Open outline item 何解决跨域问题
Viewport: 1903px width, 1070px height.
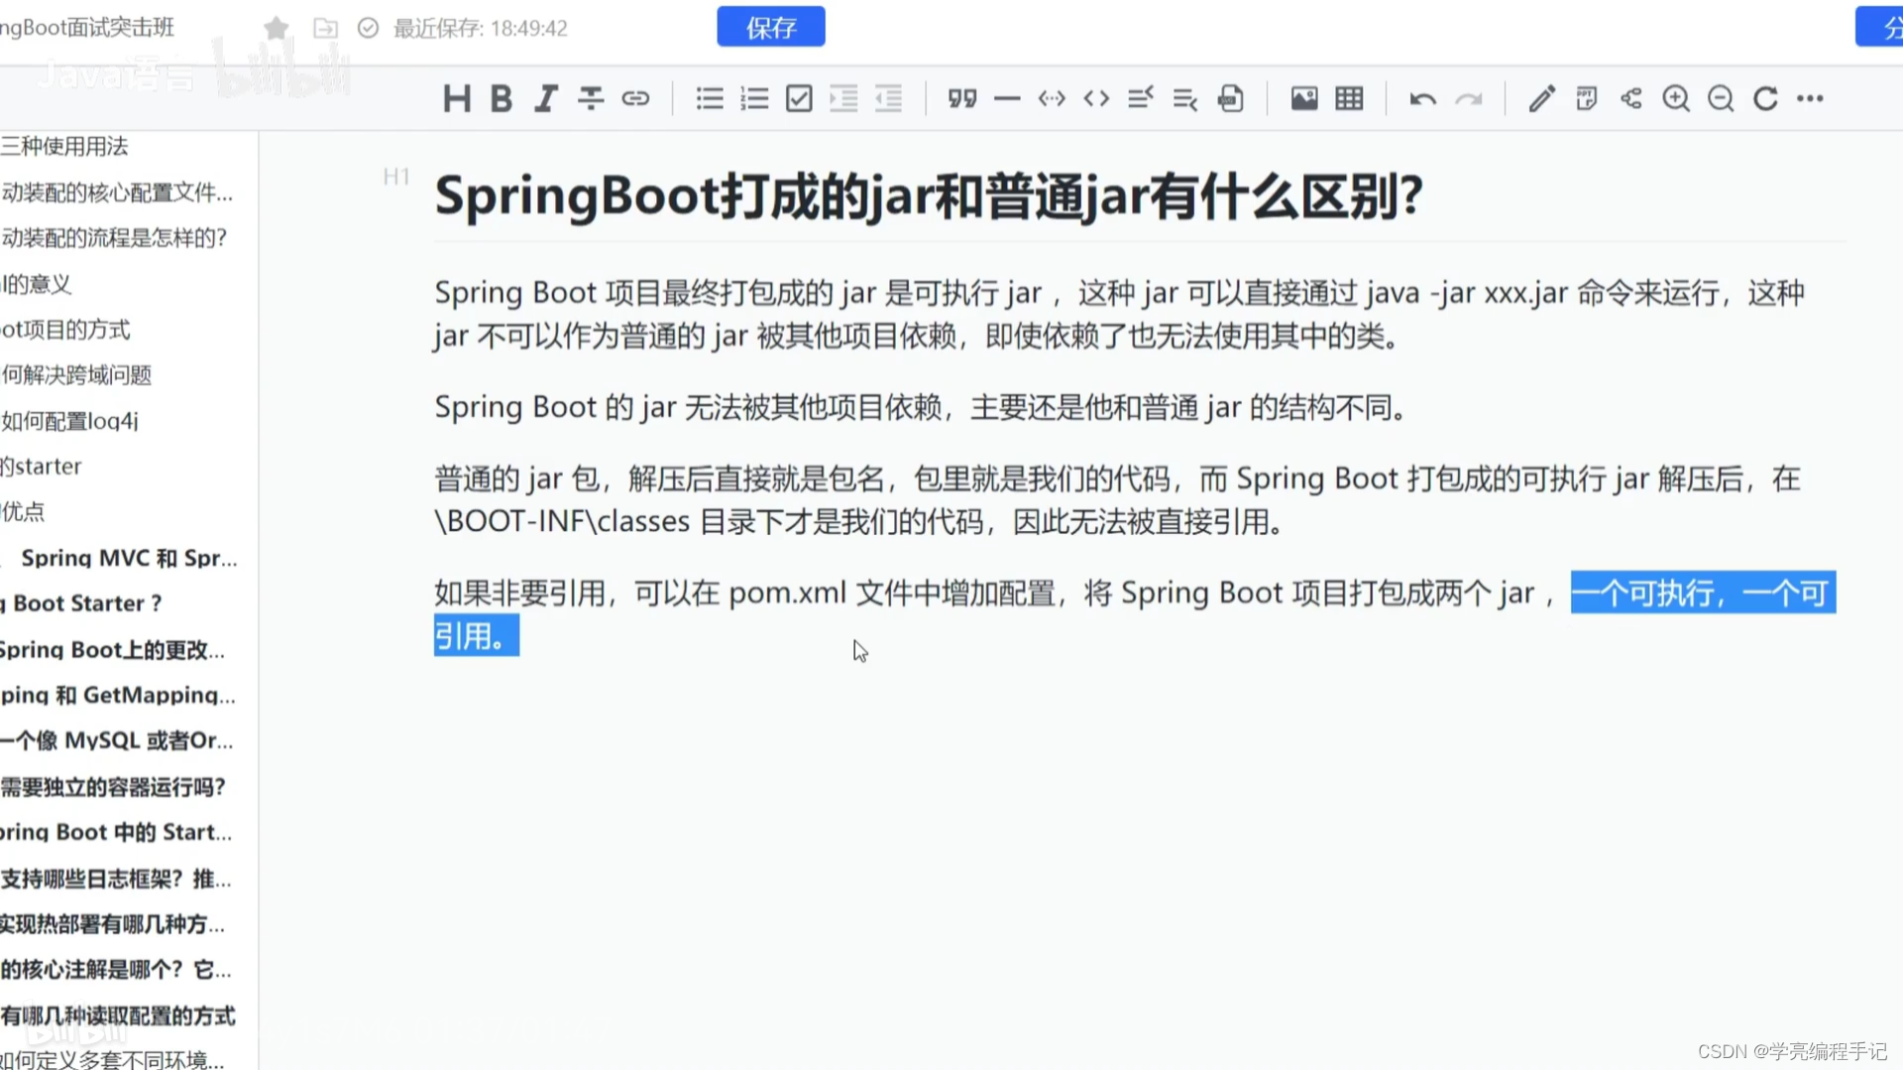76,374
